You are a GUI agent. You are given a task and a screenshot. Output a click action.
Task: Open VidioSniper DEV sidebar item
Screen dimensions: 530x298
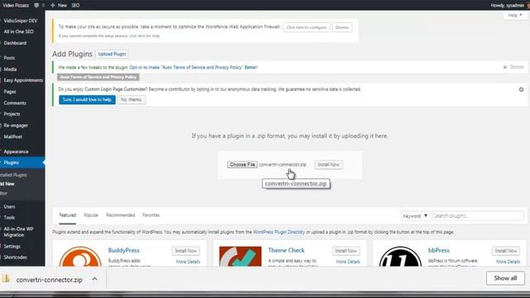[20, 21]
